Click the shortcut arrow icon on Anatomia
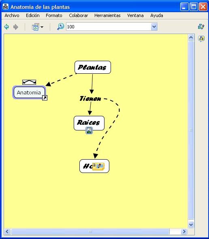The width and height of the screenshot is (209, 239). click(x=45, y=98)
